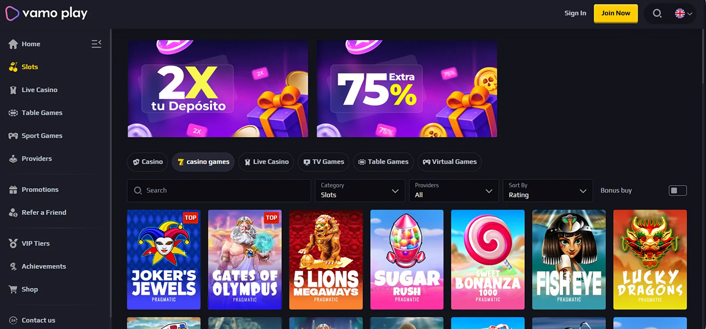This screenshot has height=329, width=706.
Task: Switch to the Virtual Games tab
Action: (449, 162)
